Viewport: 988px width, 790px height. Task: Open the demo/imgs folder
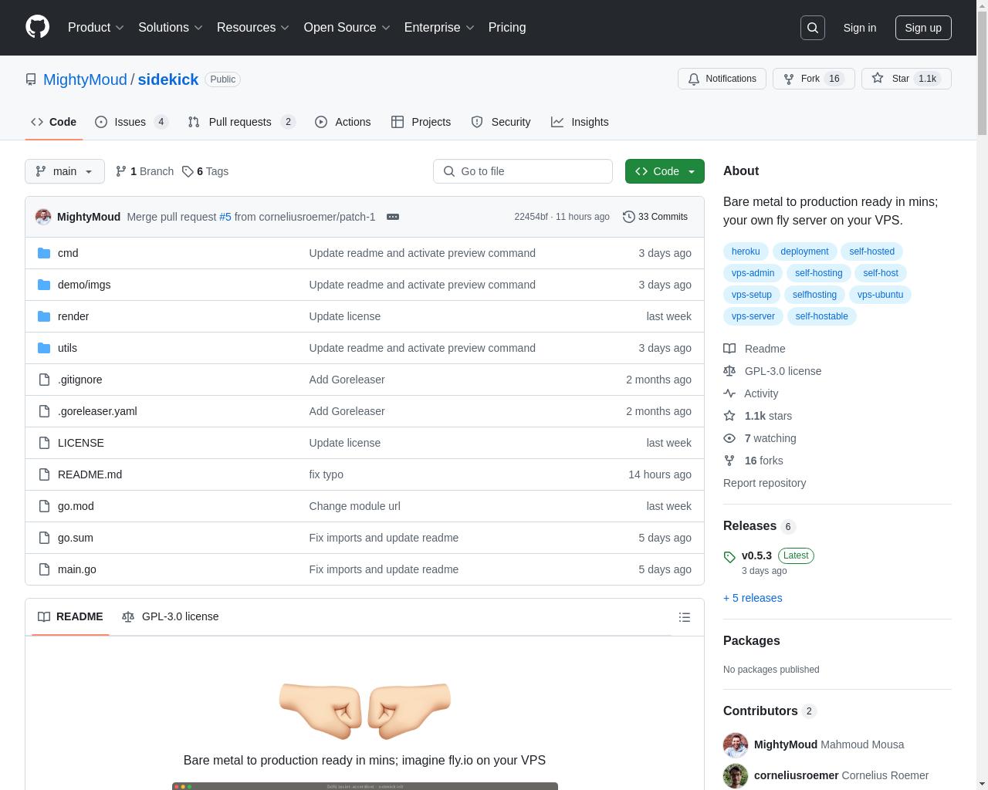click(84, 285)
